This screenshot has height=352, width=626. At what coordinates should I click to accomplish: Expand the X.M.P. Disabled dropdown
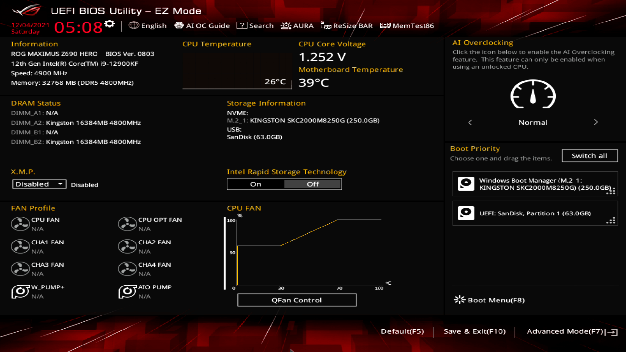[39, 184]
